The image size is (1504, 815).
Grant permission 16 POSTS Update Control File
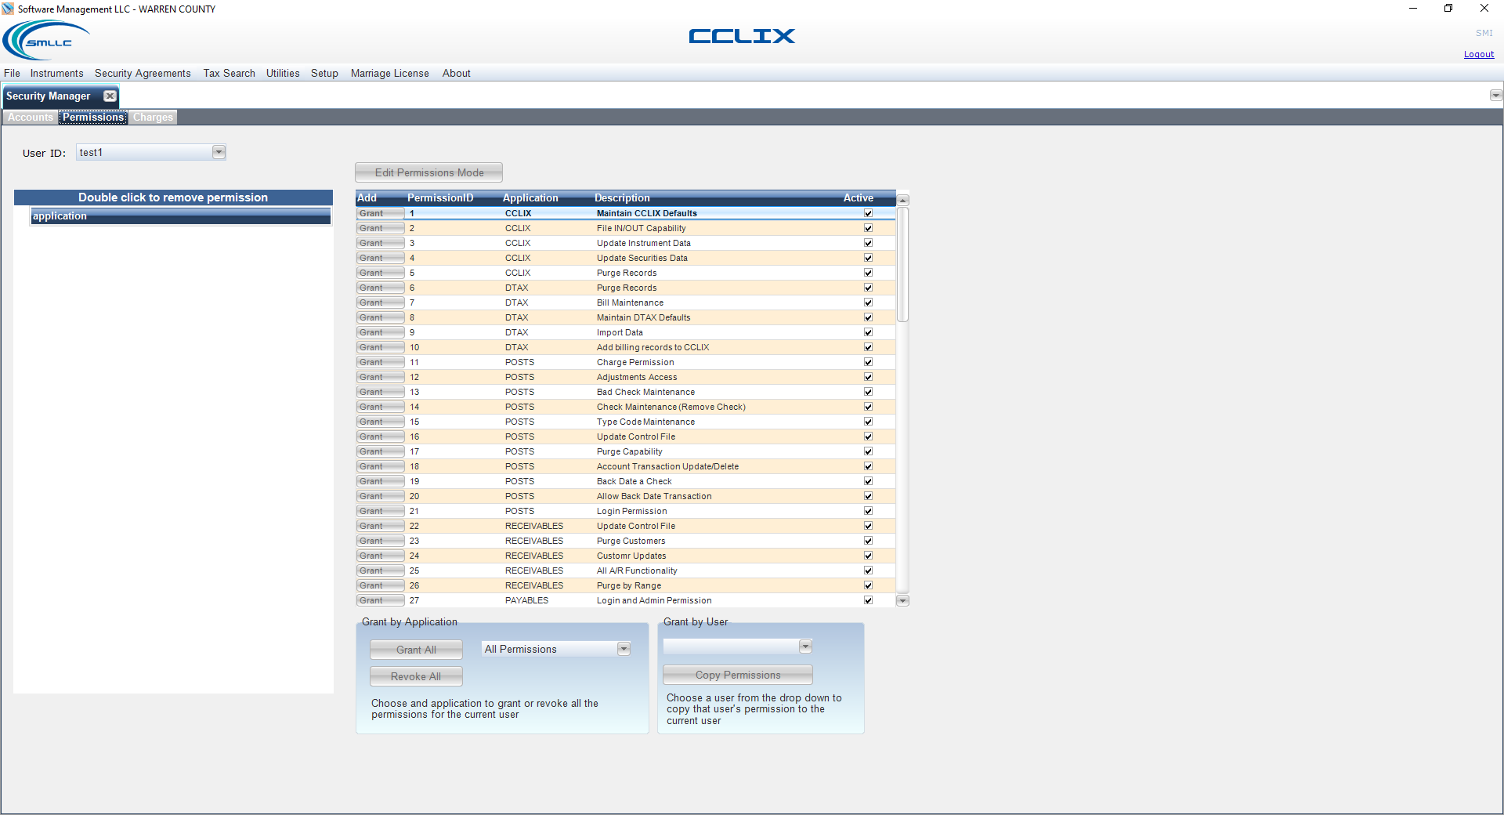click(x=381, y=436)
